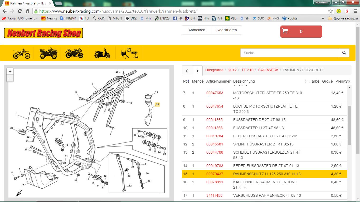Bookmark this page with the star
Viewport: 360px width, 202px height.
(x=330, y=11)
